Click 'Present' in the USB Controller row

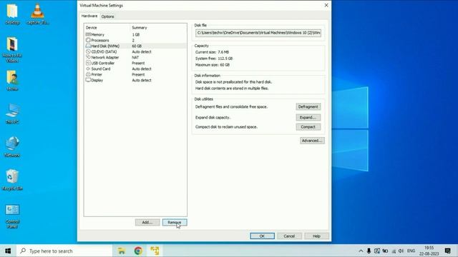[138, 63]
